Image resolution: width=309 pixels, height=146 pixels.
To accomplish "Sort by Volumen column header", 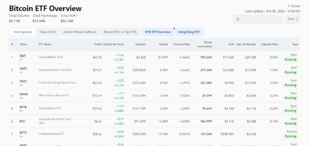I will (140, 45).
